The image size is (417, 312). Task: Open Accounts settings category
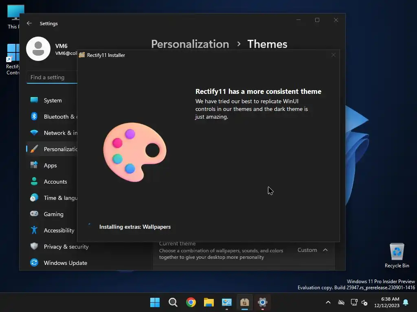[x=52, y=182]
